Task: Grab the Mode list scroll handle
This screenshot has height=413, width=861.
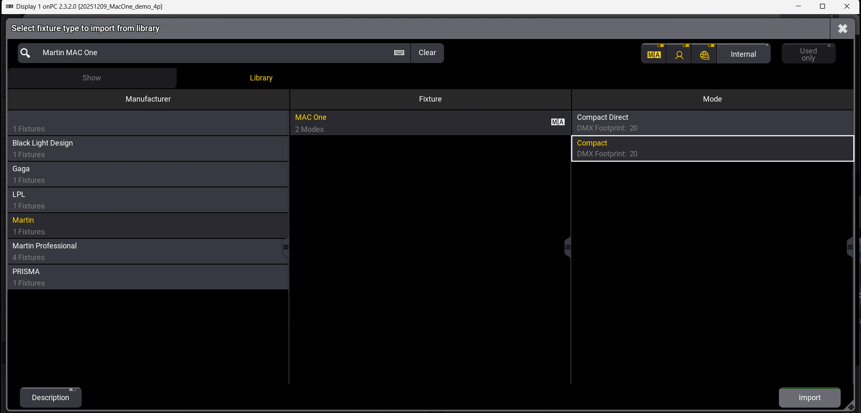Action: pyautogui.click(x=850, y=248)
